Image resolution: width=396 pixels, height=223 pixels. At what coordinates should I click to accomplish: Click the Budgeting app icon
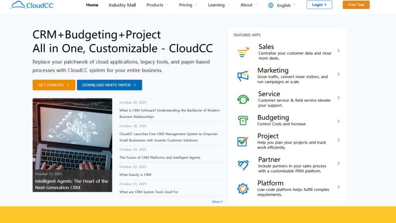pos(243,121)
